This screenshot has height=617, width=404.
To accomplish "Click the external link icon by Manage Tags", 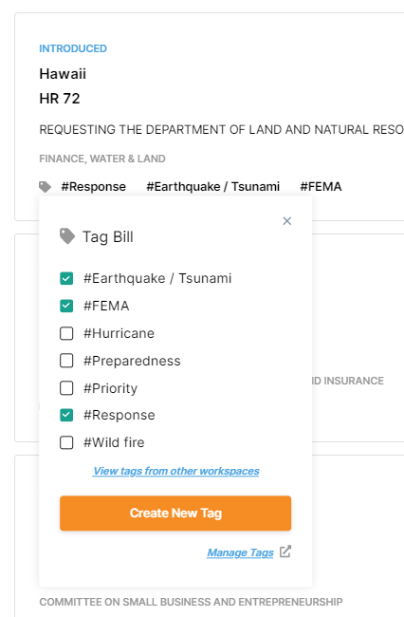I will coord(285,552).
